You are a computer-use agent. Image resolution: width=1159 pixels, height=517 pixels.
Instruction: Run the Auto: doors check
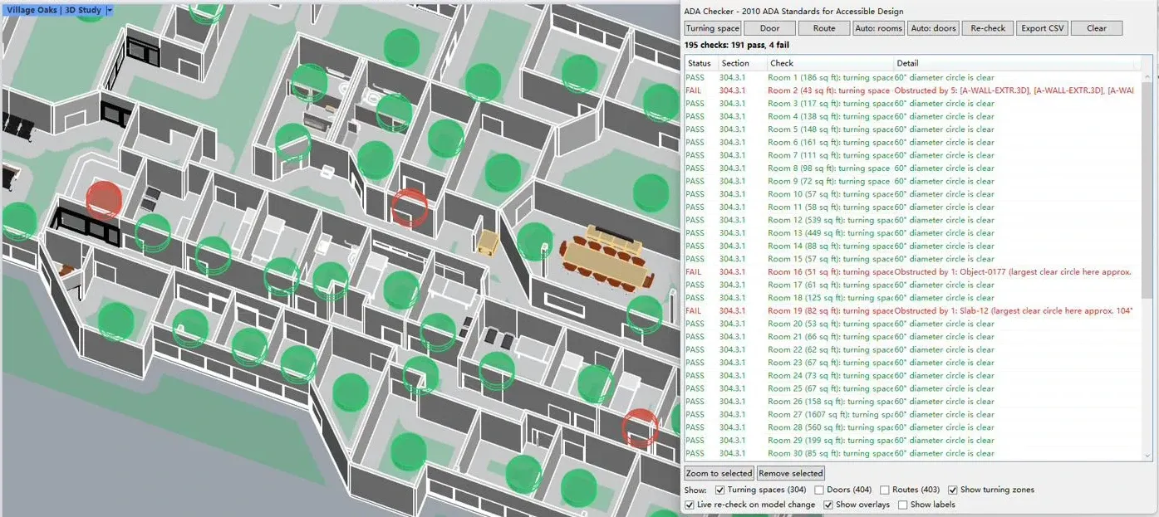coord(933,28)
